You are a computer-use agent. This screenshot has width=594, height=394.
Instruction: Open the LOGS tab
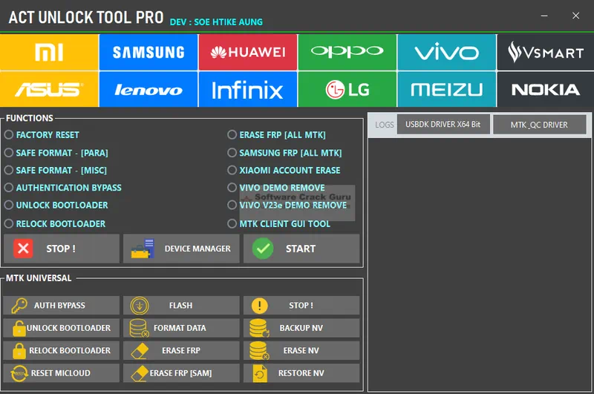tap(384, 125)
